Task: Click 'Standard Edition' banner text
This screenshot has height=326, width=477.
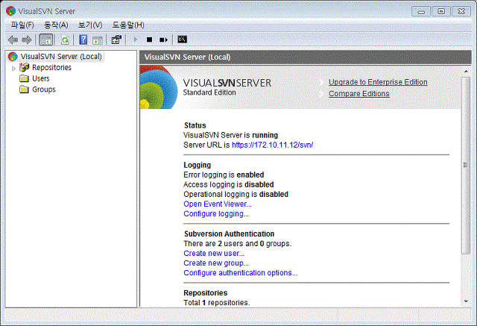Action: pos(209,93)
